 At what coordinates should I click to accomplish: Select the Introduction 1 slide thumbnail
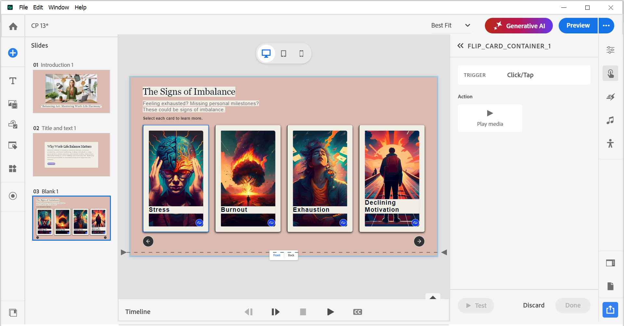(71, 91)
